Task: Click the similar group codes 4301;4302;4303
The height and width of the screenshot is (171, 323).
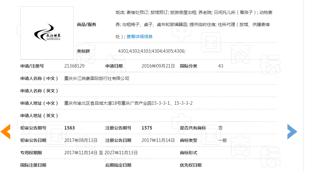Action: click(152, 51)
